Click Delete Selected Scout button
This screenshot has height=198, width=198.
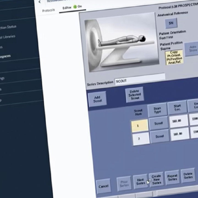tap(134, 95)
